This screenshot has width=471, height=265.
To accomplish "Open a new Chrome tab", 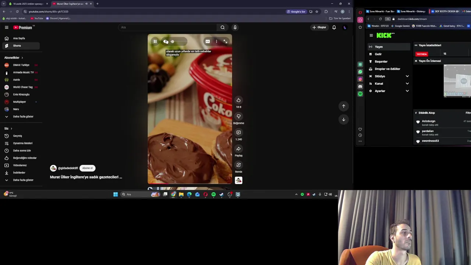I will pyautogui.click(x=98, y=4).
